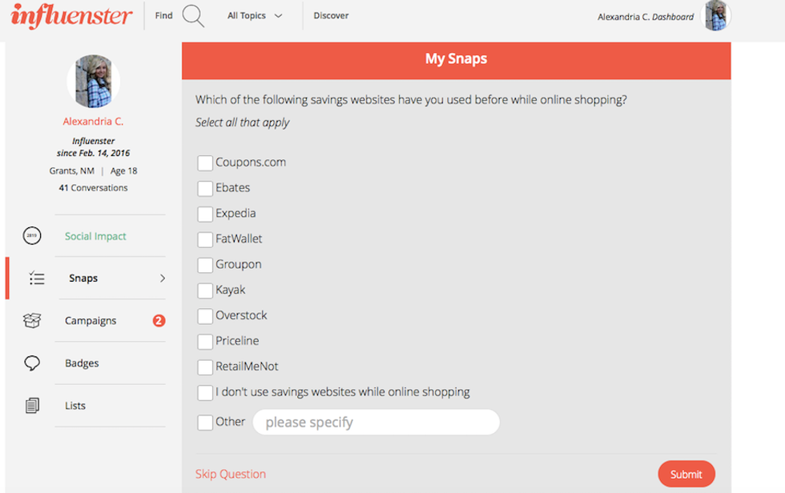This screenshot has width=785, height=493.
Task: Open search with magnifying glass icon
Action: coord(193,15)
